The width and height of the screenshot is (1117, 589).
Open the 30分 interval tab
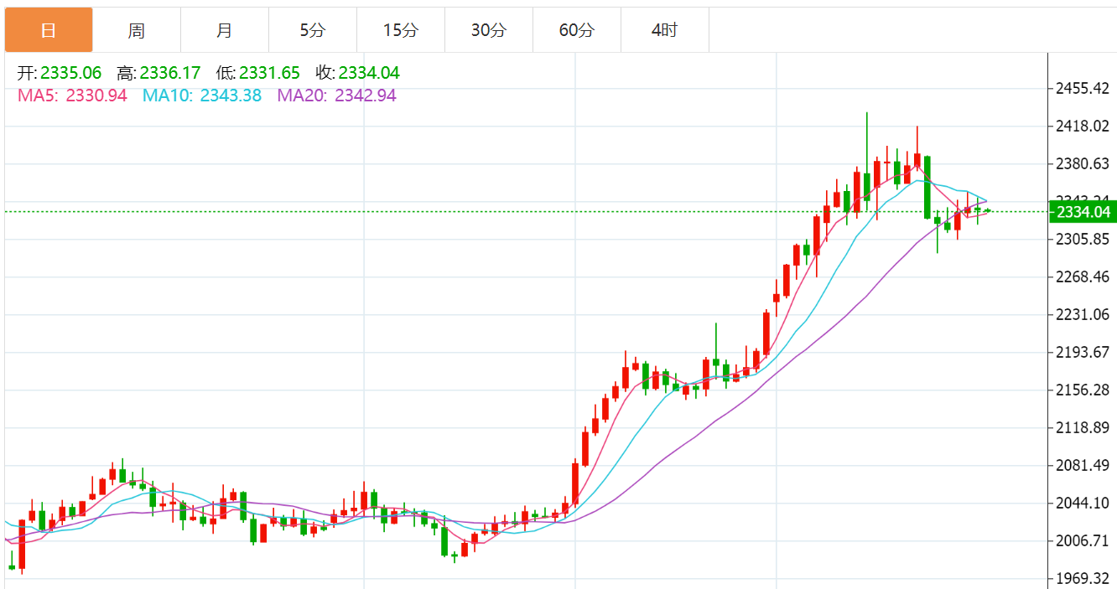point(489,30)
